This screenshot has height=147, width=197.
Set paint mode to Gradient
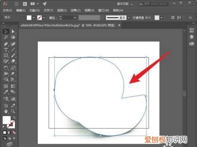[9, 132]
